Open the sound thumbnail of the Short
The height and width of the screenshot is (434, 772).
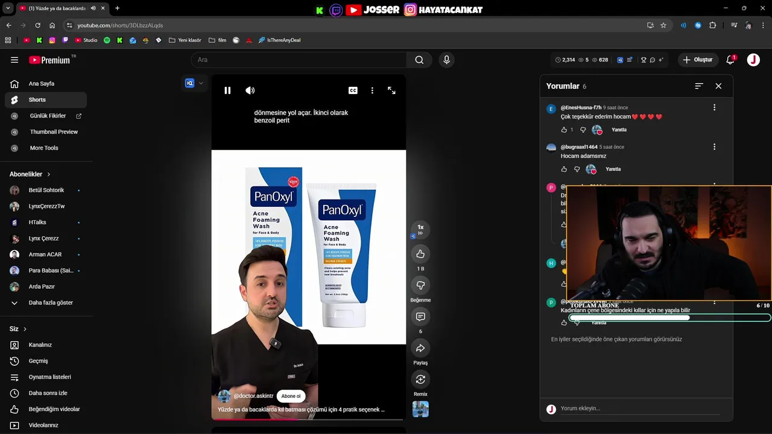point(420,409)
